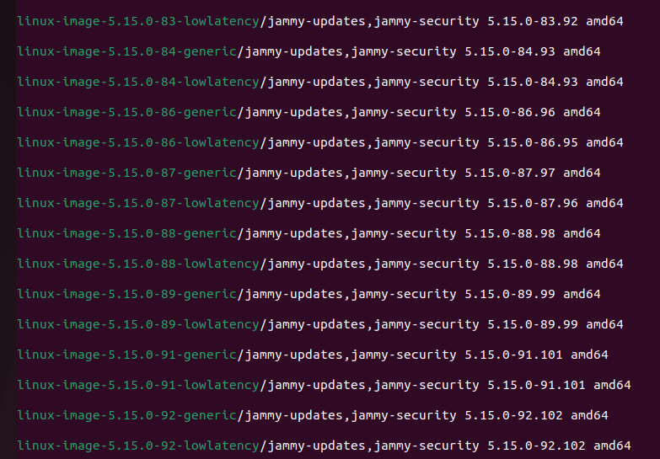This screenshot has height=459, width=660.
Task: Click package name linux-image-5.15.0-83-lowlatency
Action: click(x=138, y=21)
